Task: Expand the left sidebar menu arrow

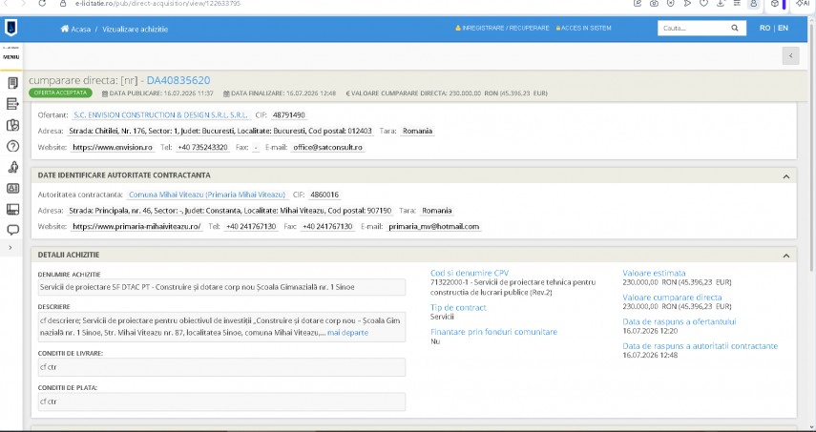Action: pos(10,248)
